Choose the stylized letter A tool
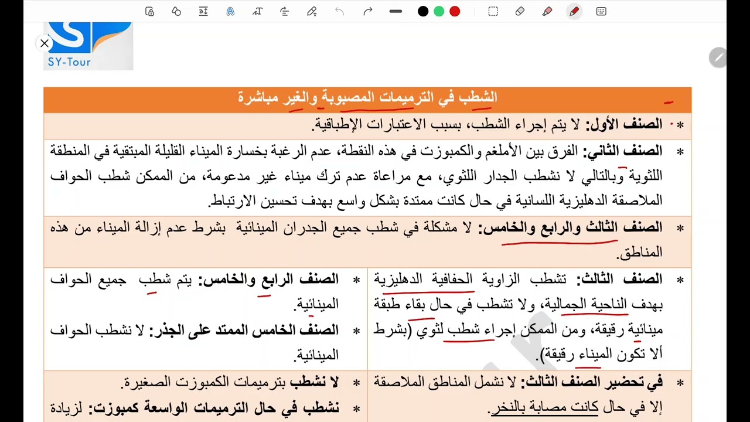This screenshot has width=750, height=422. coord(230,11)
